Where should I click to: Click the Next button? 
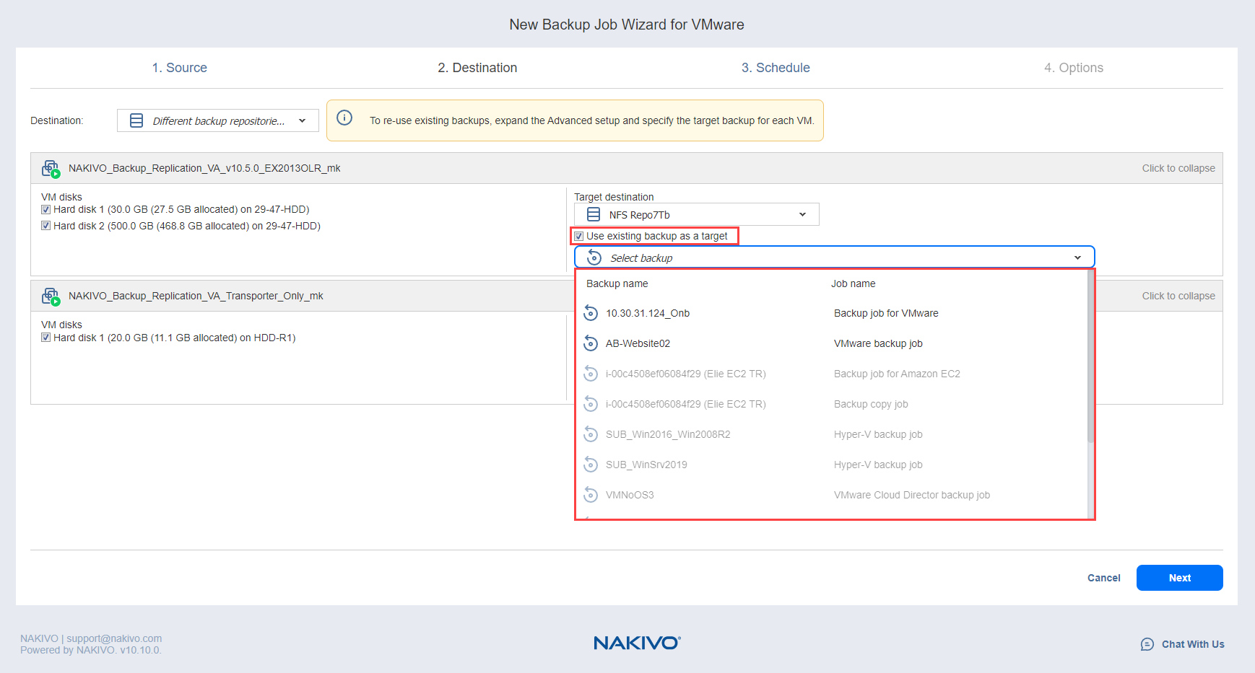1179,578
